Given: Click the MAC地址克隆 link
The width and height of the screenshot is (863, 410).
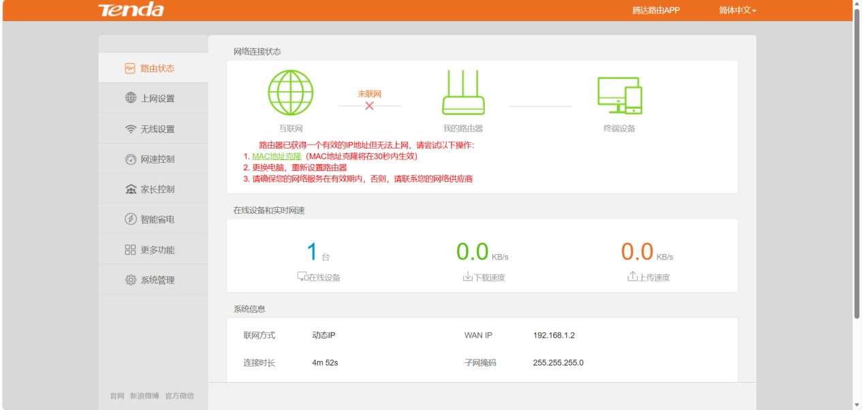Looking at the screenshot, I should pos(277,156).
